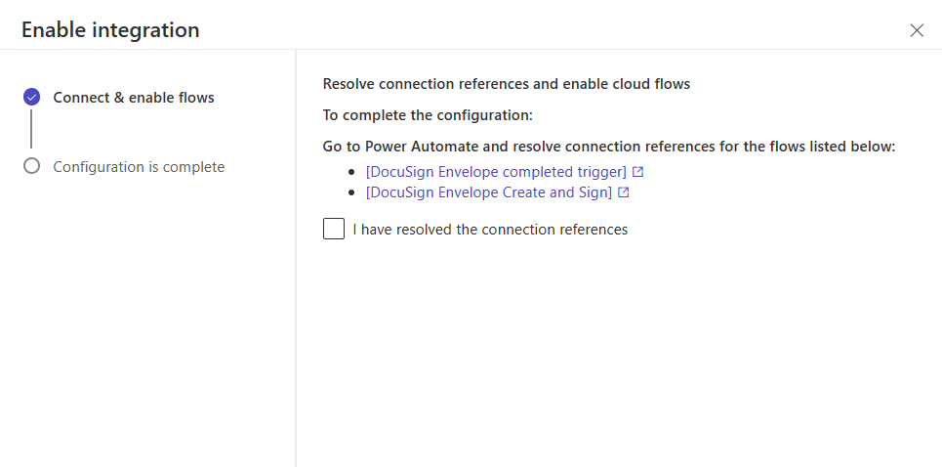Open DocuSign Envelope Create and Sign link
This screenshot has height=467, width=942.
pos(488,192)
